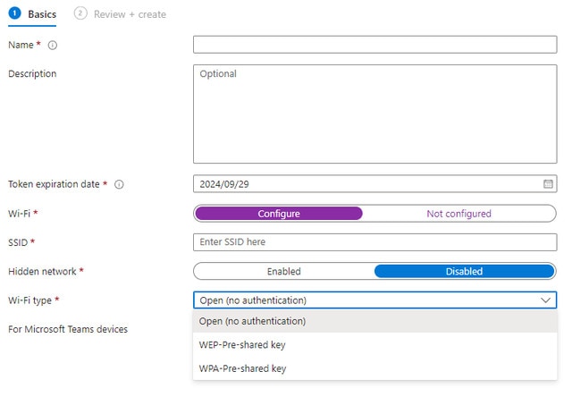The image size is (572, 397).
Task: Click into the Name text field
Action: pos(374,45)
